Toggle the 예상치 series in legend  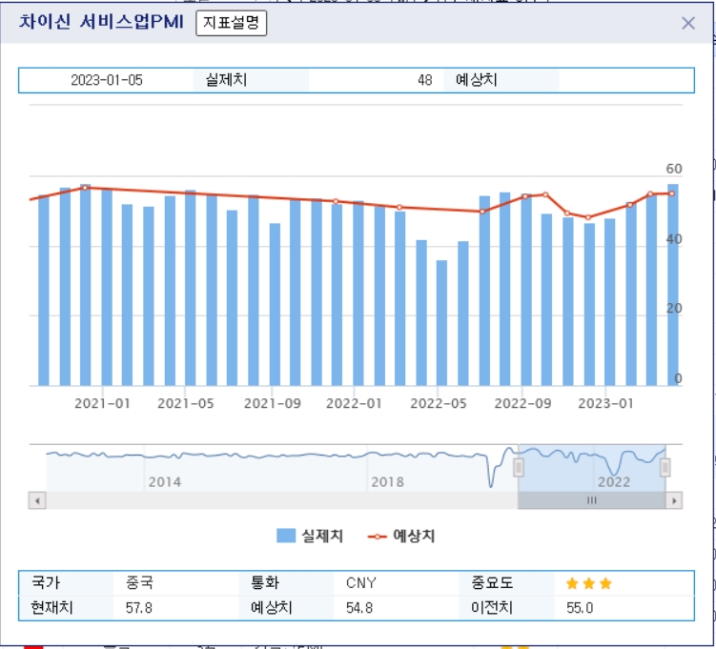401,536
